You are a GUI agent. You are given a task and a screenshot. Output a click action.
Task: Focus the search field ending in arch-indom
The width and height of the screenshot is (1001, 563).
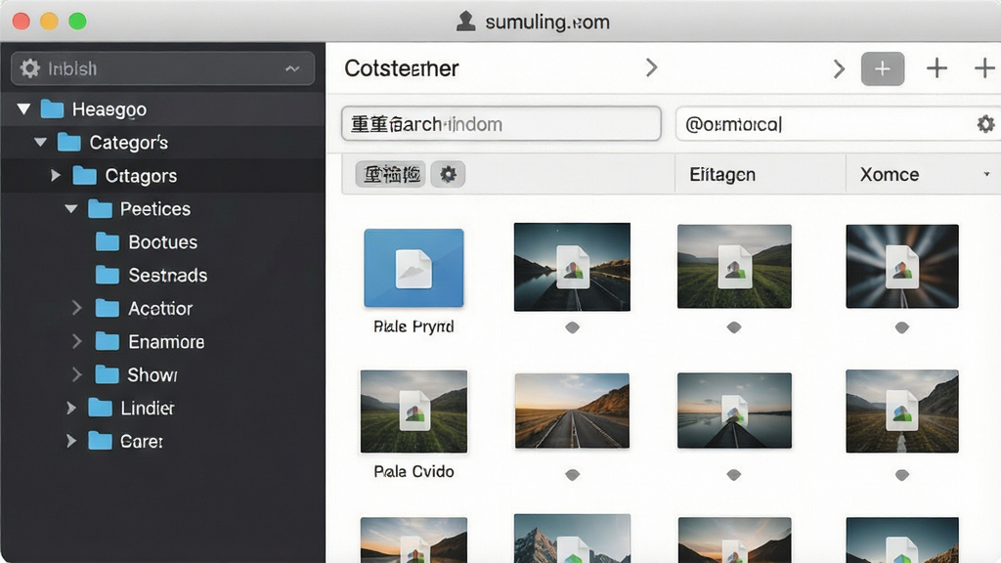pos(501,123)
